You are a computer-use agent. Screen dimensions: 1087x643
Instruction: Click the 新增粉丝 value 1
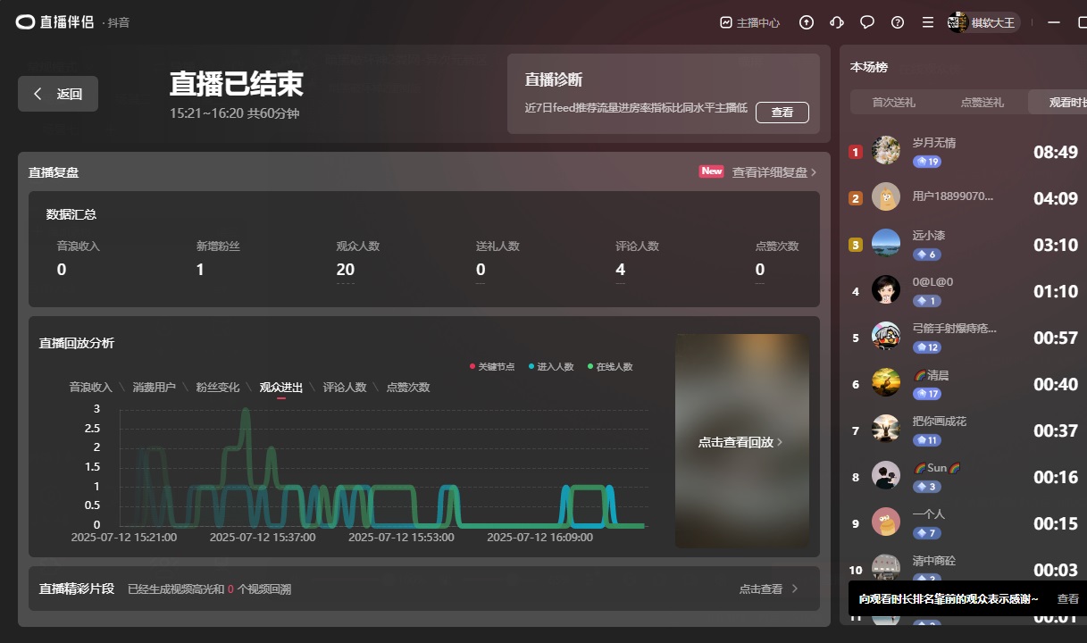coord(200,269)
